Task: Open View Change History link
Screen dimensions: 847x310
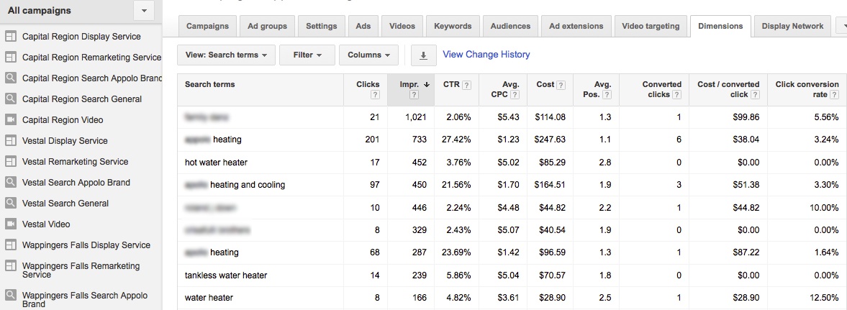Action: [486, 55]
